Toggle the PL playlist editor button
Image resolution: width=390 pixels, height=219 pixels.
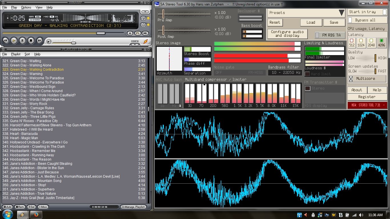tap(138, 33)
